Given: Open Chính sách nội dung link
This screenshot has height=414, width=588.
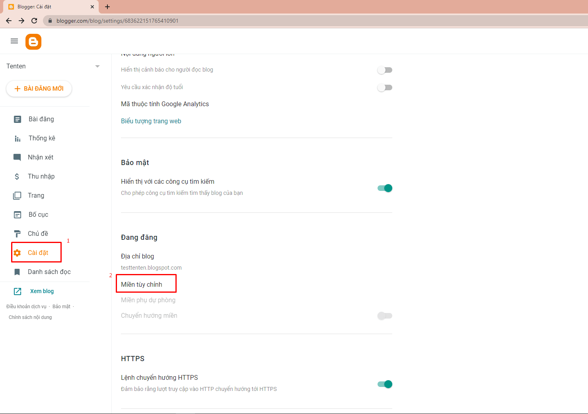Looking at the screenshot, I should pos(30,317).
